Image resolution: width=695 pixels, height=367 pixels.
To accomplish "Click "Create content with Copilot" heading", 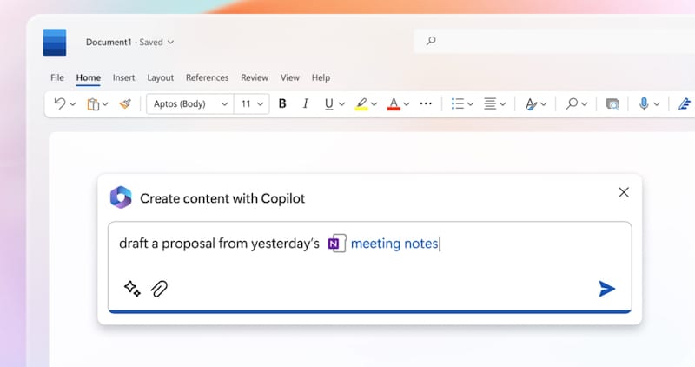I will (x=222, y=198).
